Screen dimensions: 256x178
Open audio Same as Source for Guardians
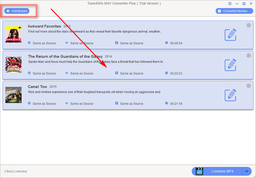(x=81, y=73)
